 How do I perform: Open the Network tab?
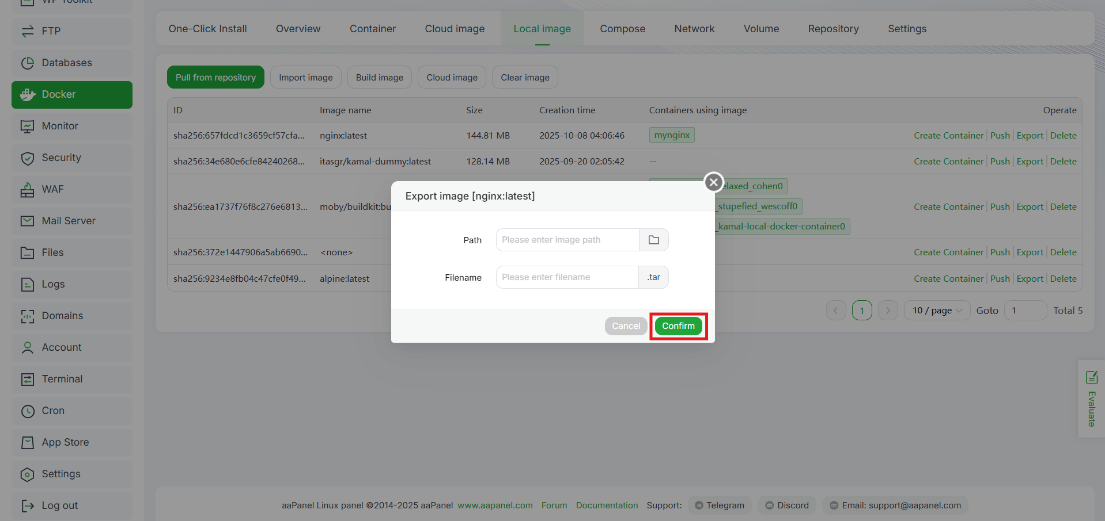tap(694, 29)
